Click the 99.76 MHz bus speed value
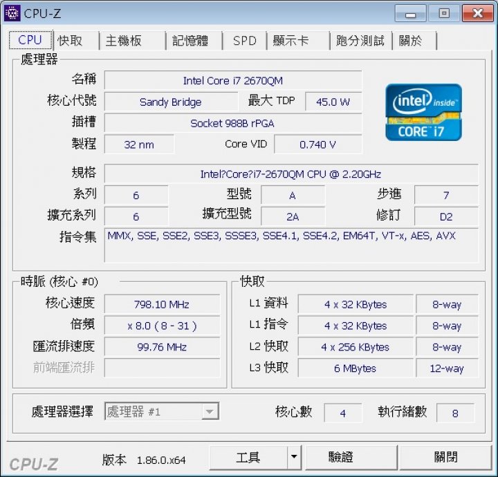The width and height of the screenshot is (498, 477). [x=162, y=347]
